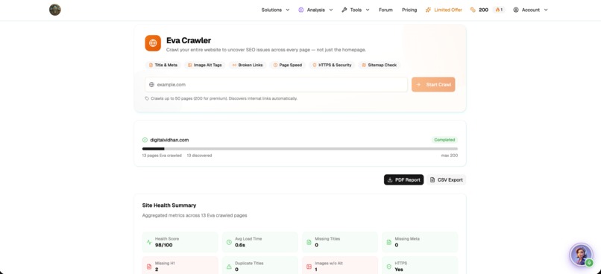Click the HTTPS Yes value
The image size is (601, 274).
coord(399,270)
